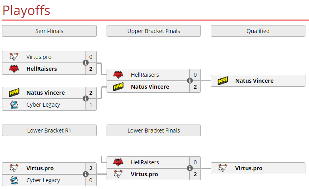Screen dimensions: 309x189
Task: Open Natus Vincere name in Upper Bracket Finals
Action: (x=150, y=87)
